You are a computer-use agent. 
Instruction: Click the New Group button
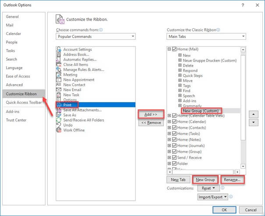[205, 180]
